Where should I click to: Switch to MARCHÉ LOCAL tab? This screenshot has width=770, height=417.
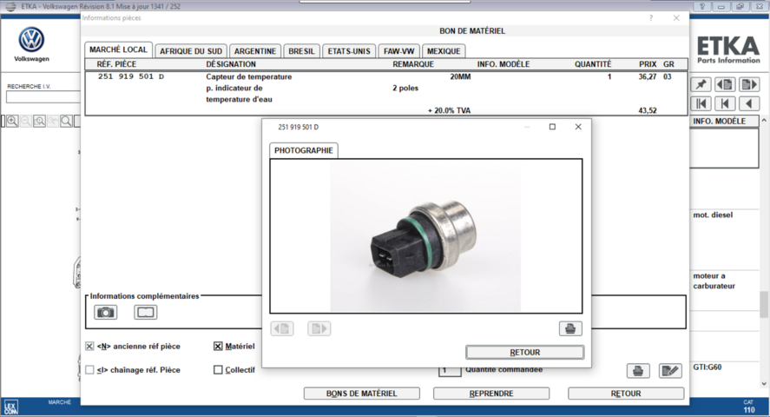[x=118, y=50]
